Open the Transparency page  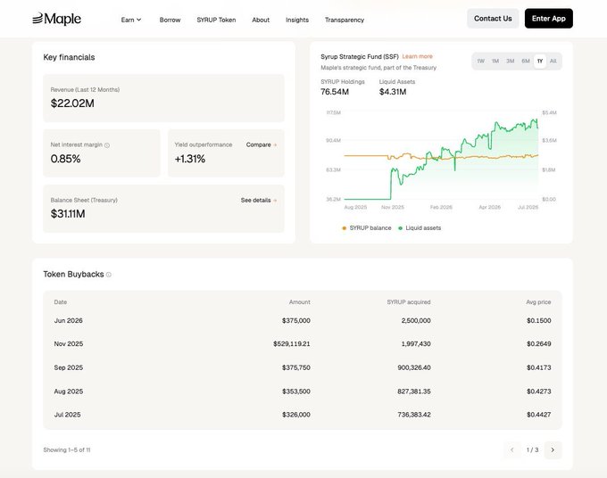pyautogui.click(x=345, y=20)
